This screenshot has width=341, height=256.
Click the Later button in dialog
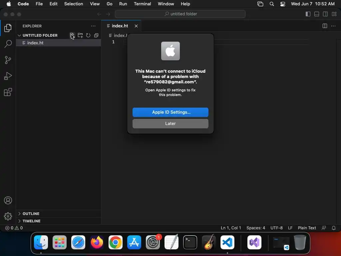pos(170,123)
